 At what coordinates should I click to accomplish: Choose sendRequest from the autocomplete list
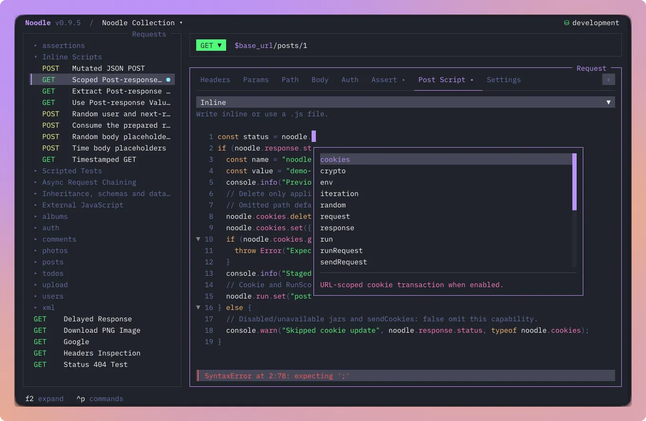(x=446, y=262)
